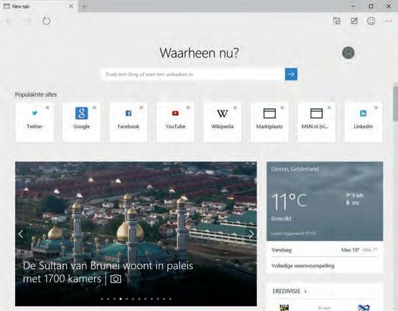The height and width of the screenshot is (311, 398).
Task: Close the New tab tab
Action: point(71,6)
